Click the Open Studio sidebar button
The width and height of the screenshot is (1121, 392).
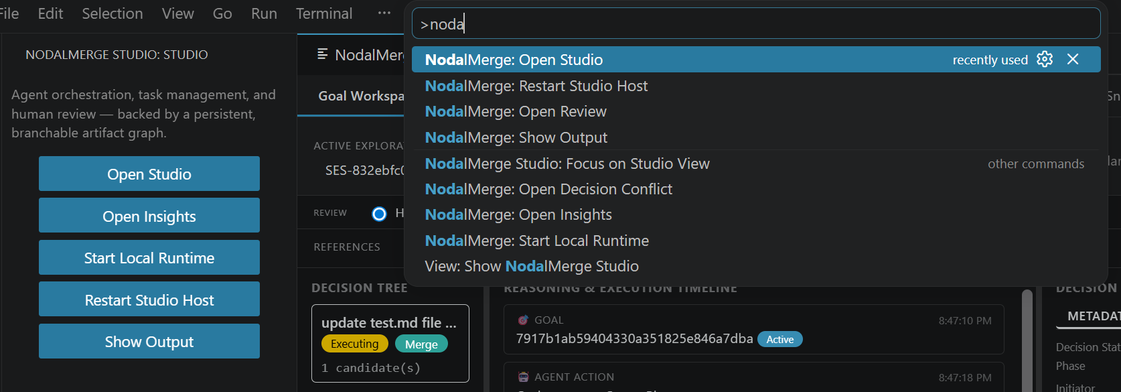pyautogui.click(x=149, y=174)
